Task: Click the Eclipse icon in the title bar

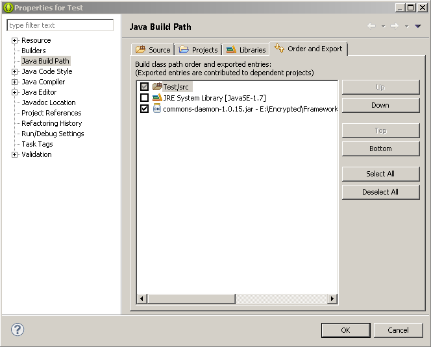Action: [x=8, y=8]
